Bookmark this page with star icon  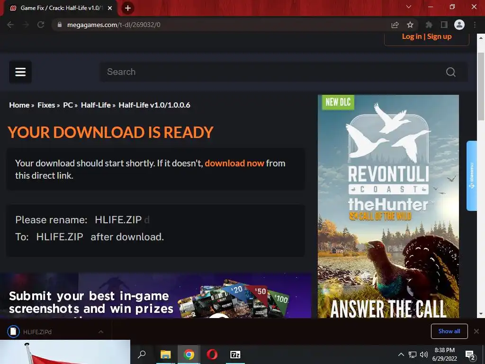[x=410, y=25]
